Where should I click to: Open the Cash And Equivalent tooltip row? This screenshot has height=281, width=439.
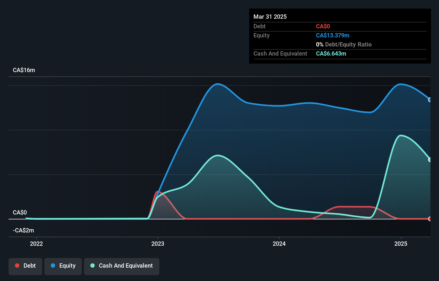tap(280, 53)
